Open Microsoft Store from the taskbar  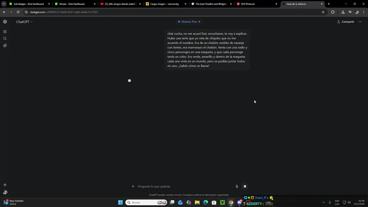point(214,202)
